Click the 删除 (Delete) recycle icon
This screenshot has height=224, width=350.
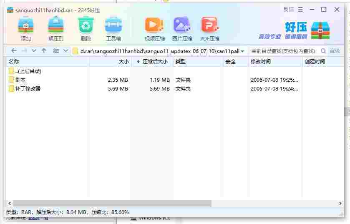tap(86, 29)
